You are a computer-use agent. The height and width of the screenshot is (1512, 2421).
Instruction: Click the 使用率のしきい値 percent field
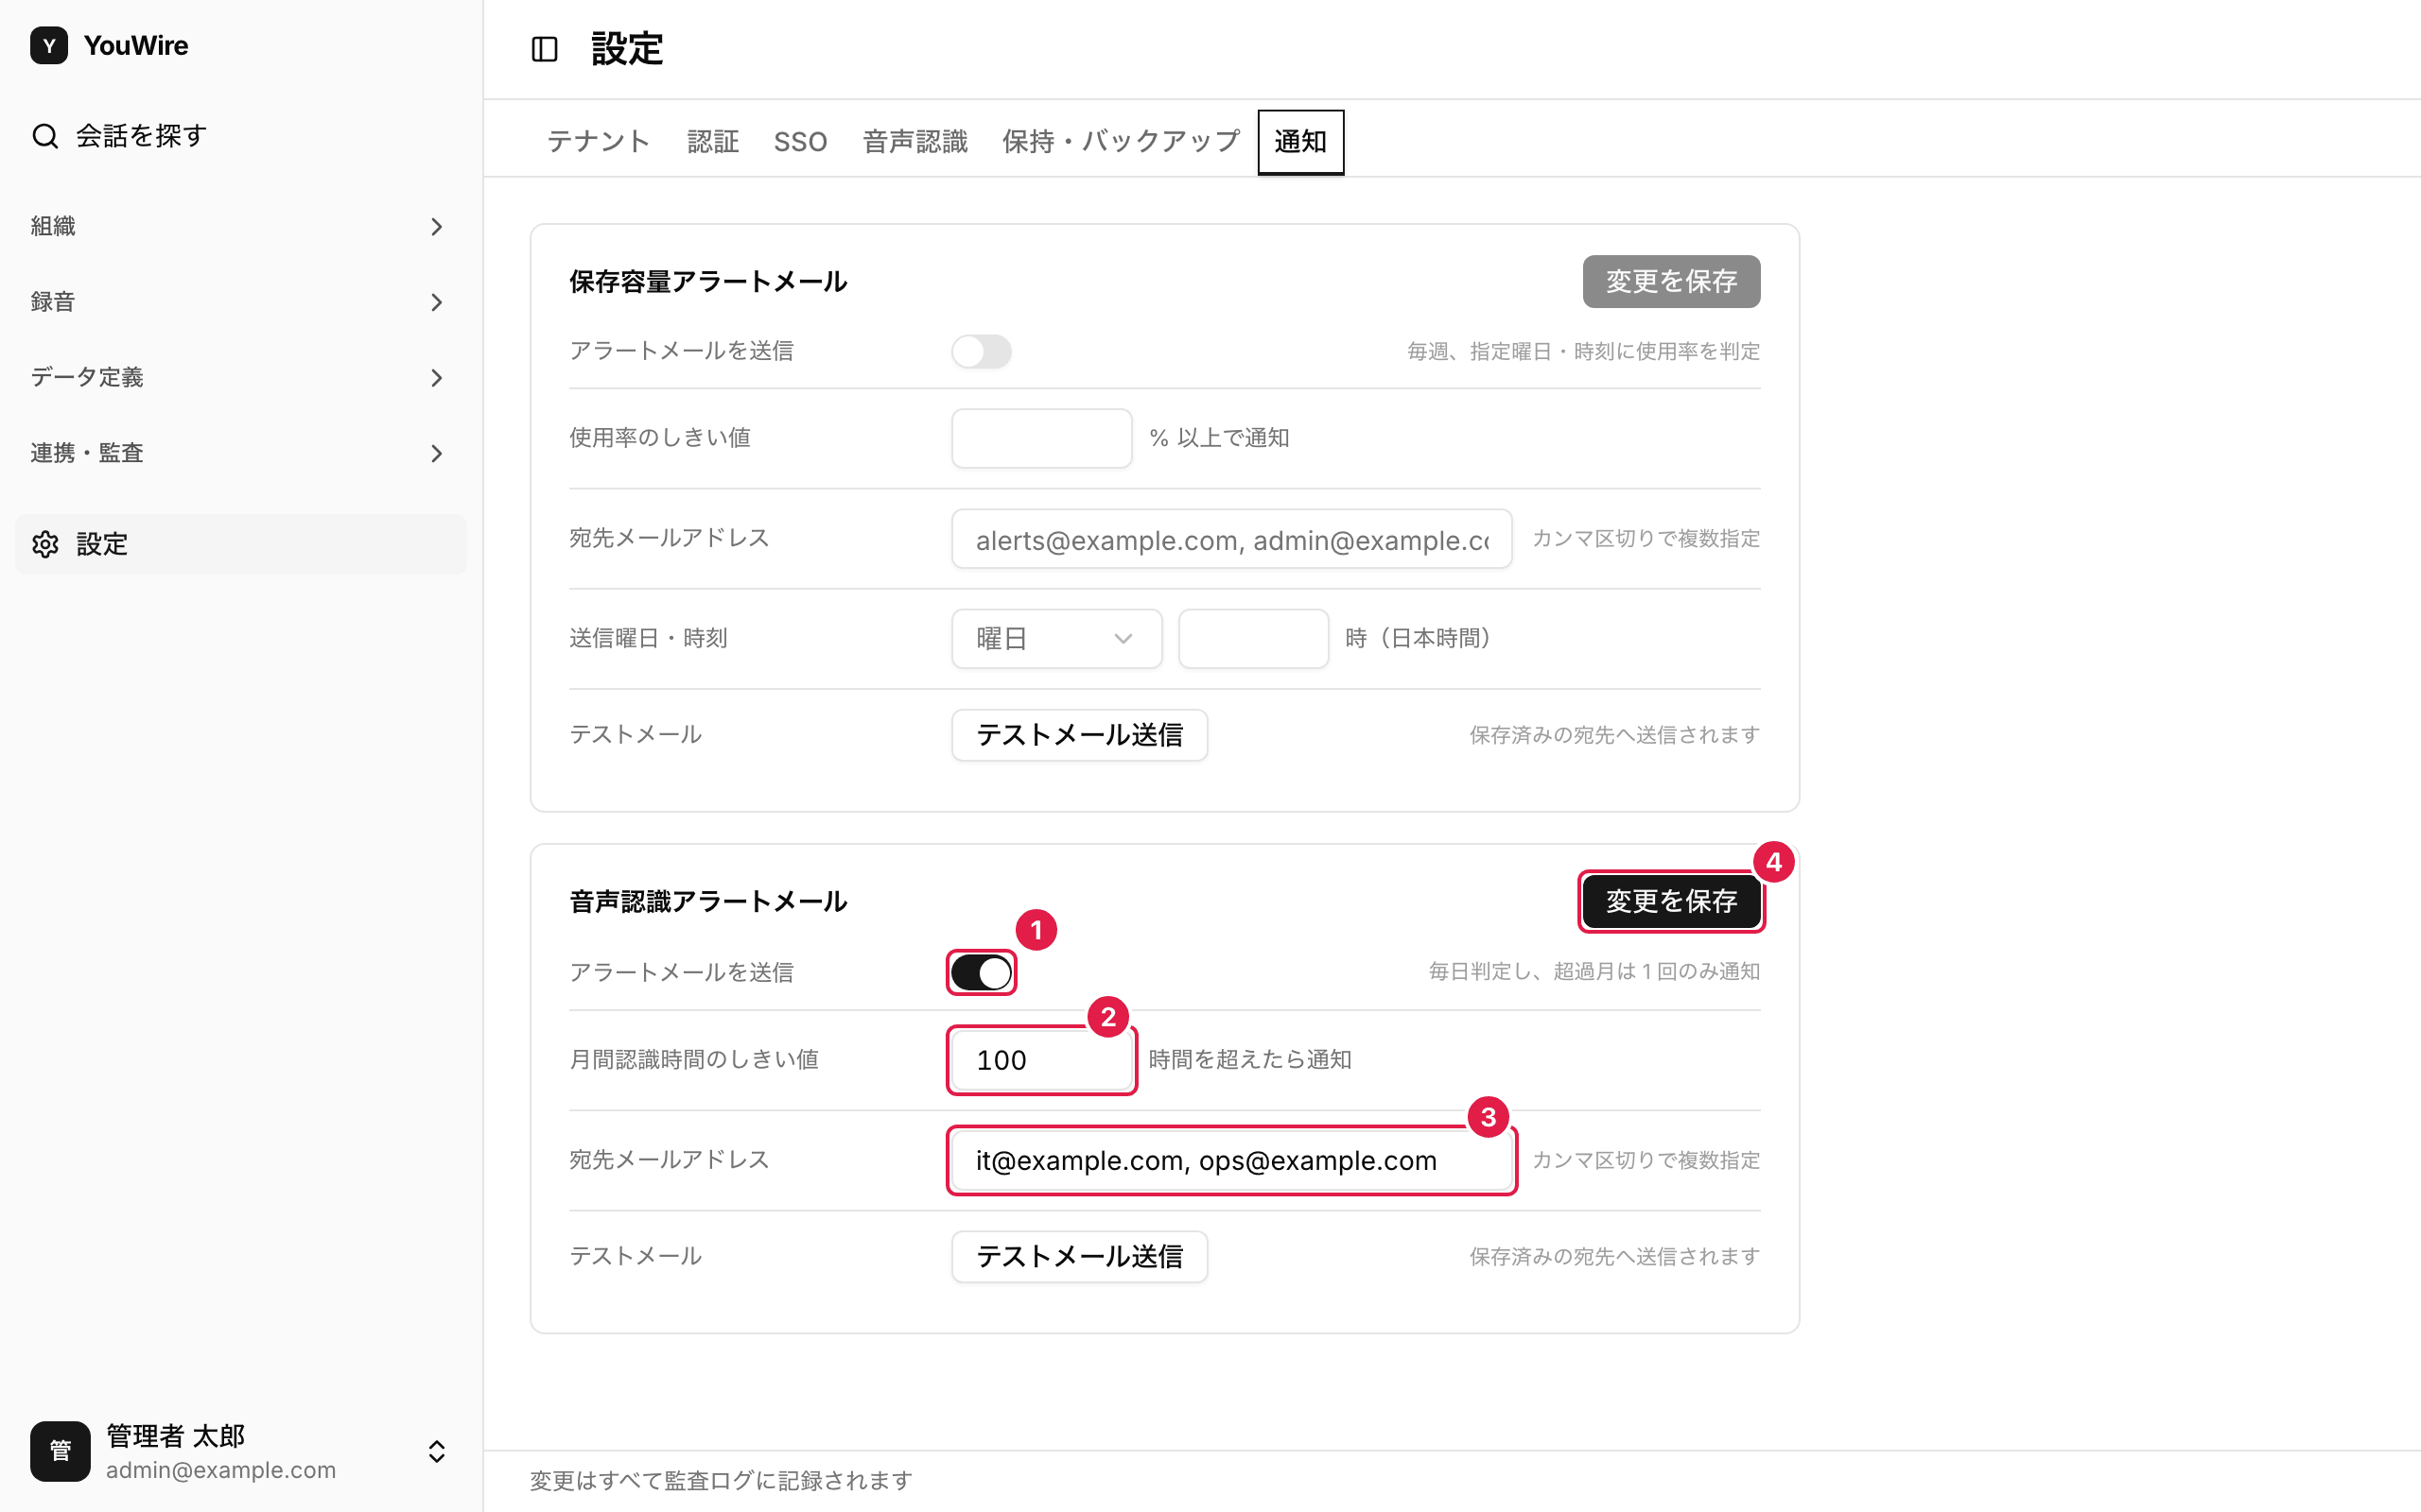[x=1041, y=438]
